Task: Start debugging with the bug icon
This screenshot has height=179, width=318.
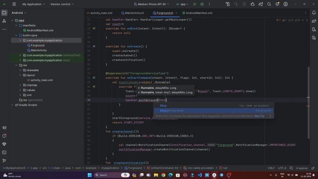Action: tap(202, 4)
